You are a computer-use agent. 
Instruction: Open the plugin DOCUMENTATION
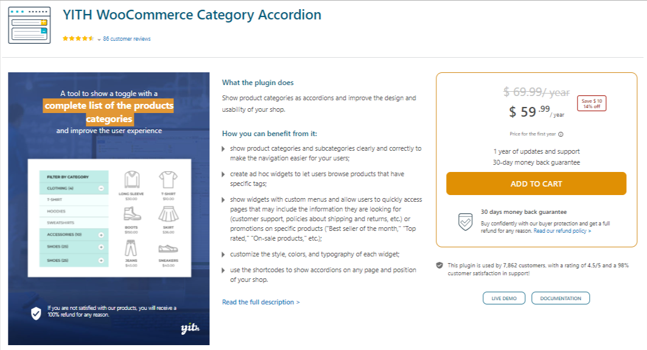[x=560, y=298]
